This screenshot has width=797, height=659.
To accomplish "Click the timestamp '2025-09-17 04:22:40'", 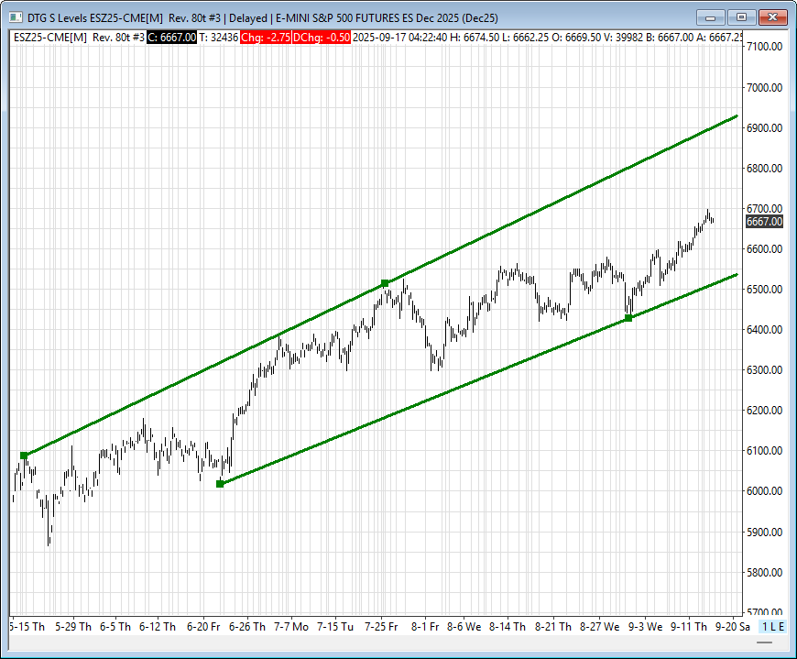I will coord(401,37).
